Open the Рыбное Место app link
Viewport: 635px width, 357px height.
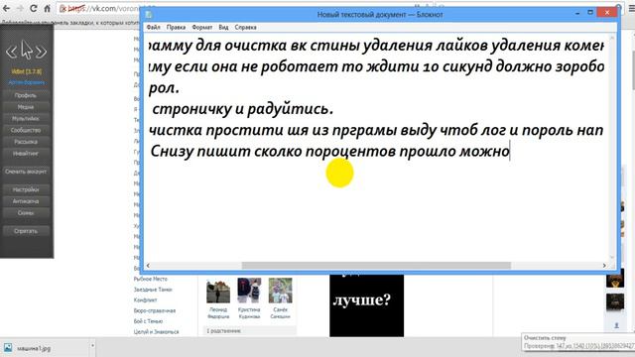click(x=150, y=279)
